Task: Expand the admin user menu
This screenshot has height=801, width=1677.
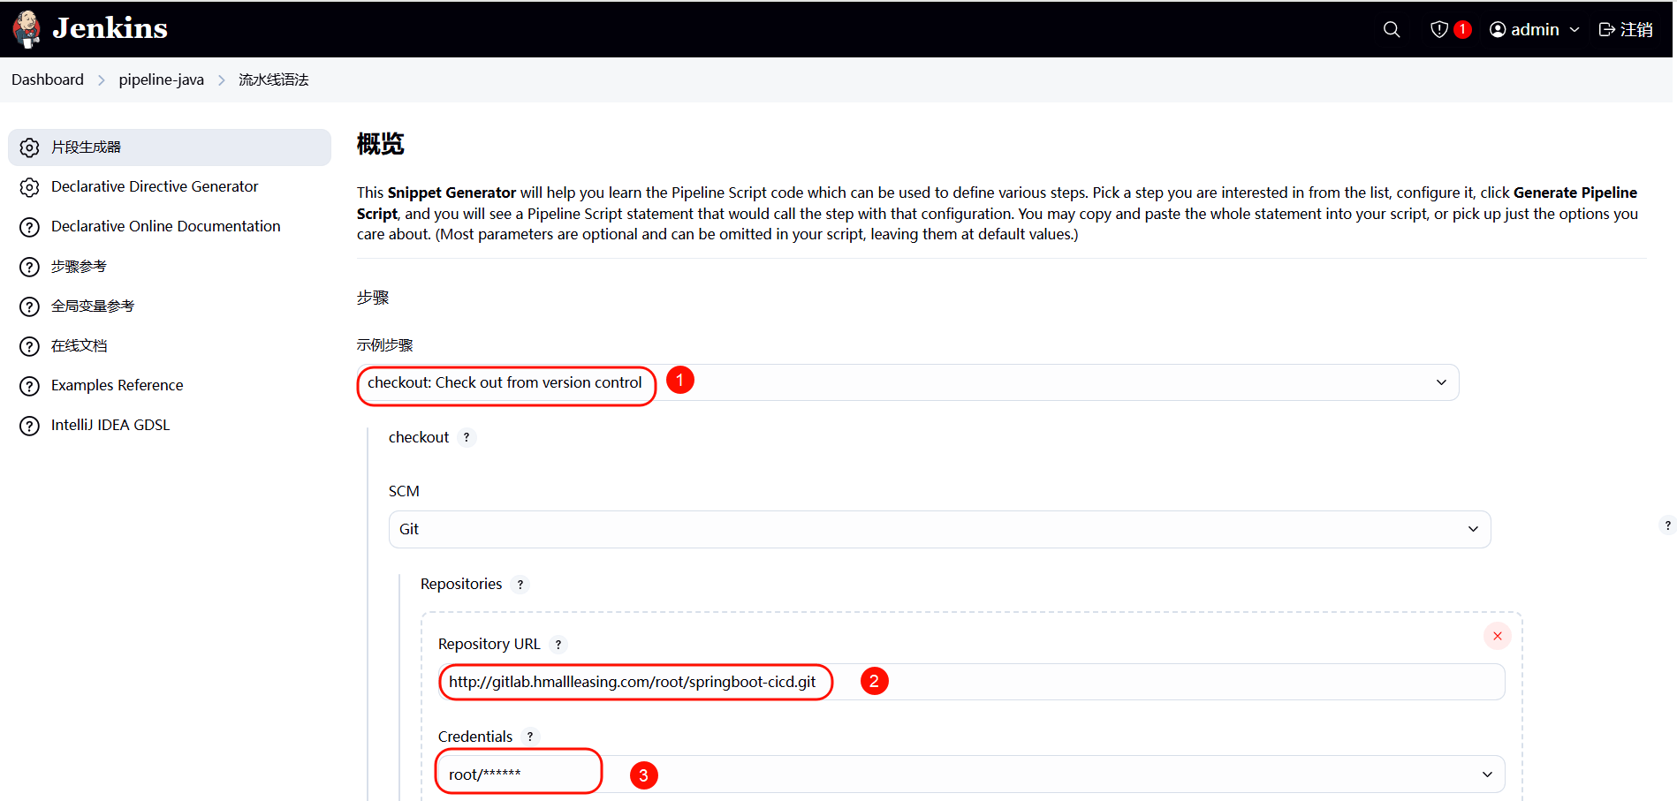Action: coord(1535,29)
